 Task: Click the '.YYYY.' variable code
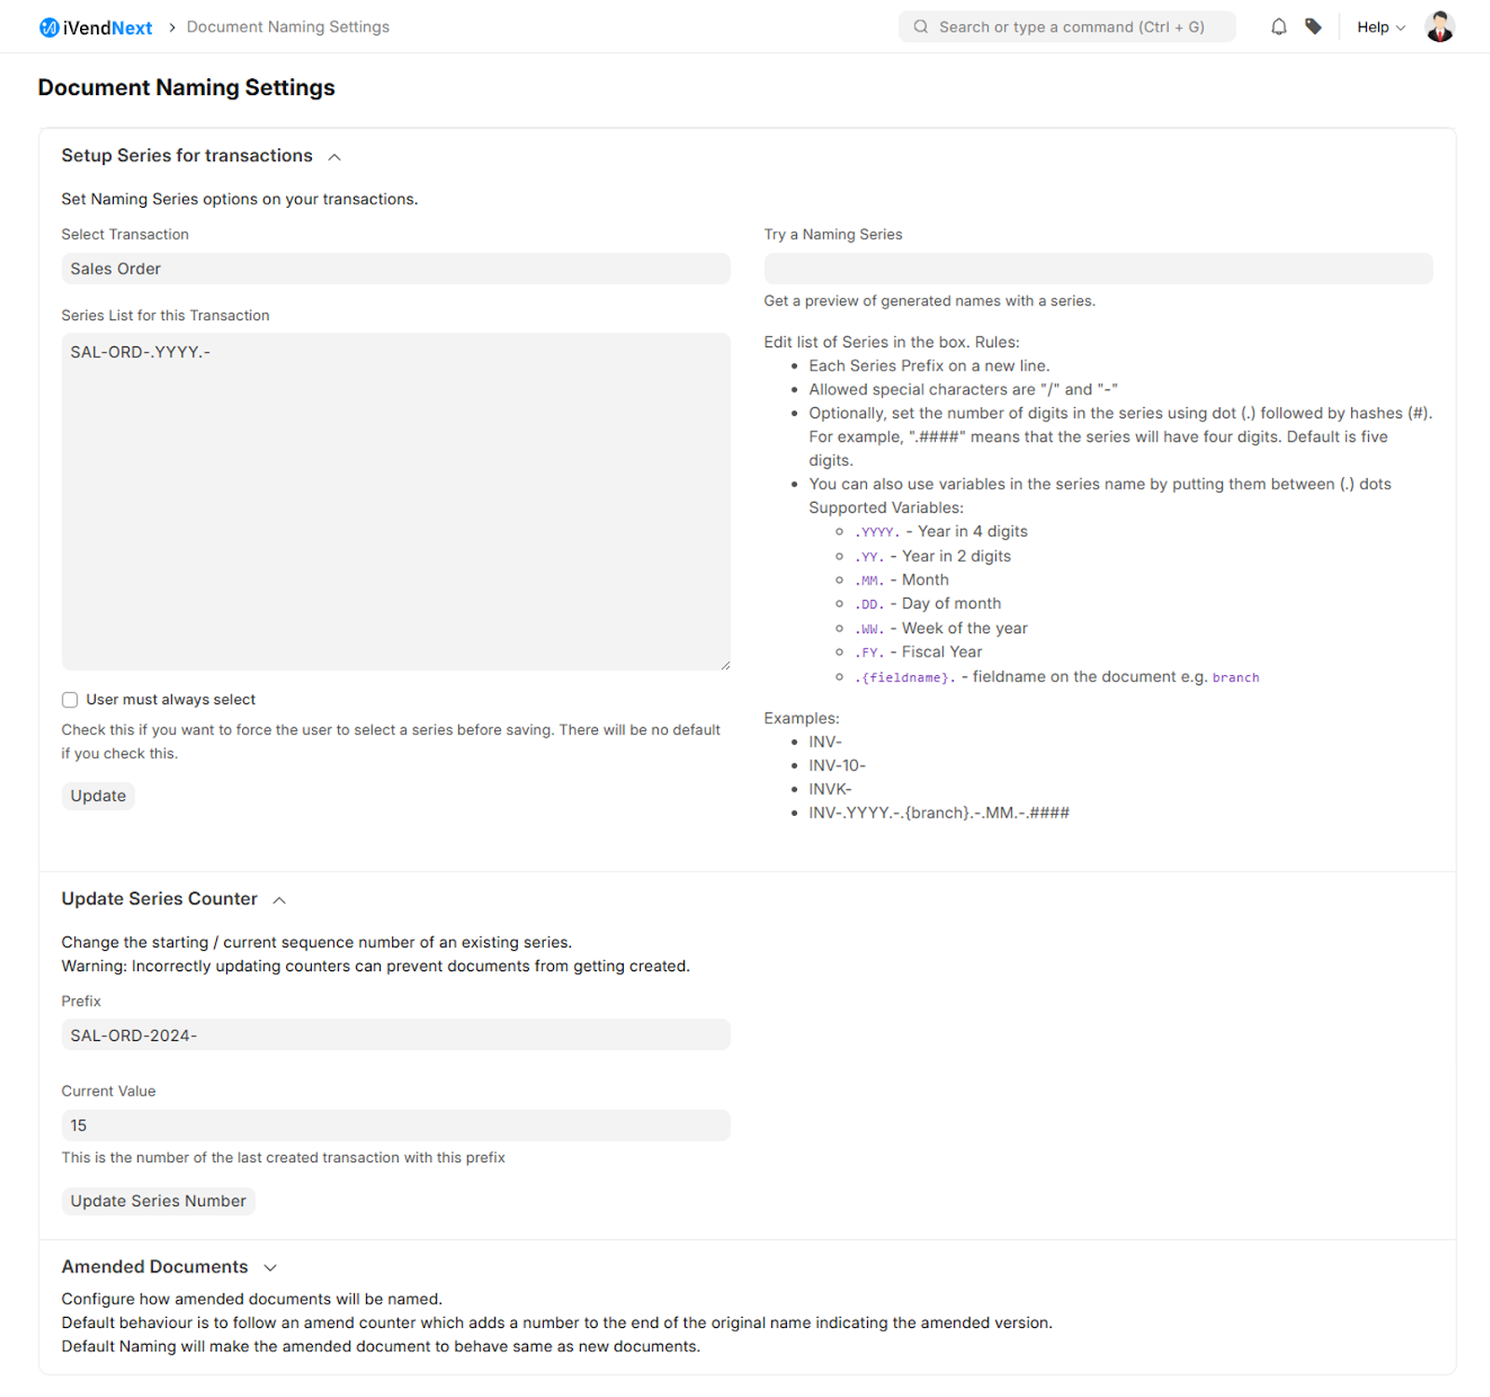(x=877, y=532)
